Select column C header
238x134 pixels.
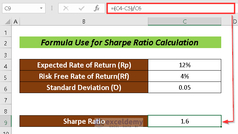(185, 21)
